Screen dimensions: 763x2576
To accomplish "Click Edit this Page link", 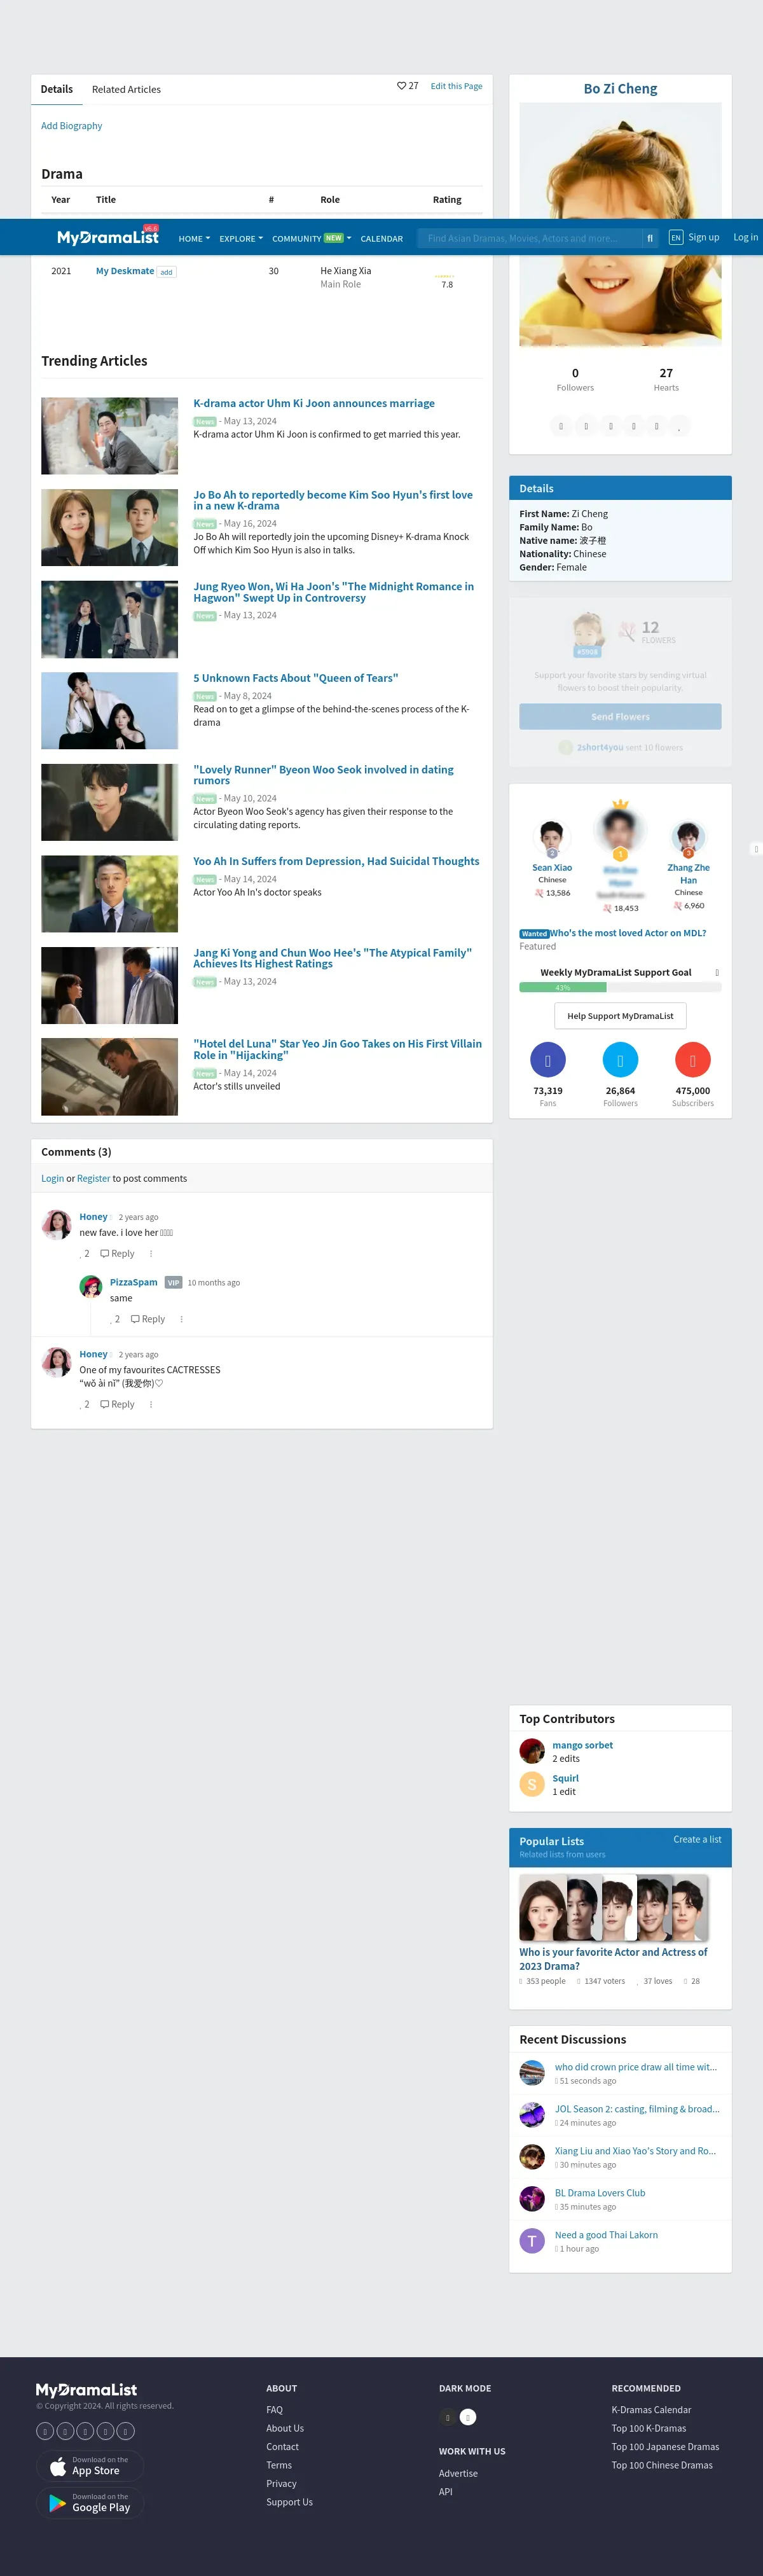I will (x=456, y=86).
